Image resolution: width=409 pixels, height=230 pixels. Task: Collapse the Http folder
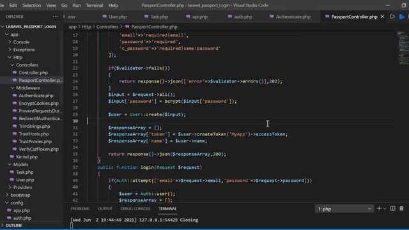18,57
